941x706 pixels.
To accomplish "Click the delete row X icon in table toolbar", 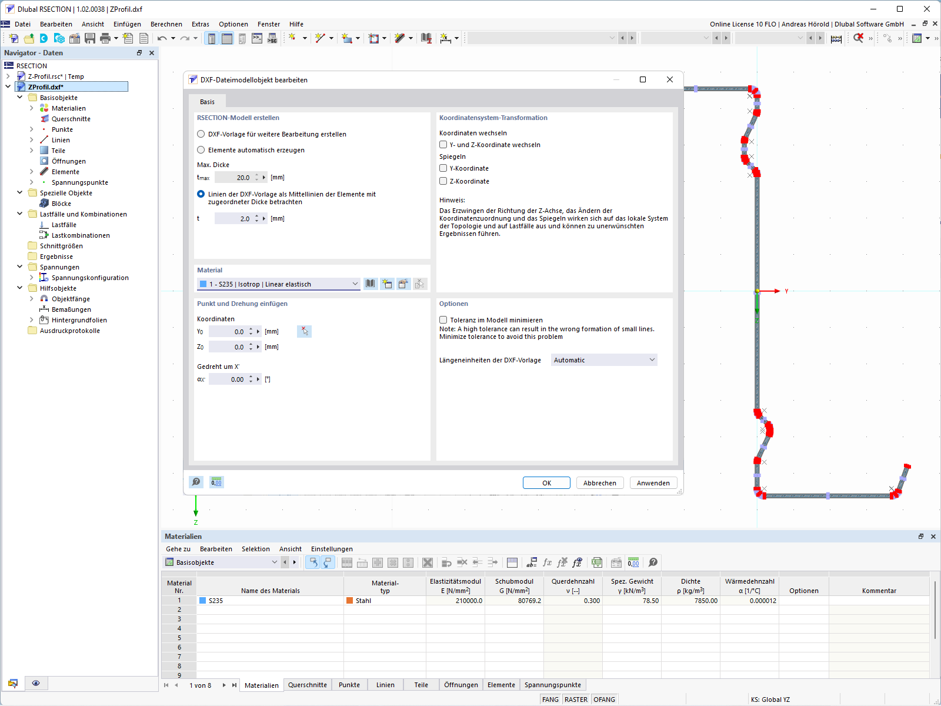I will (x=428, y=562).
